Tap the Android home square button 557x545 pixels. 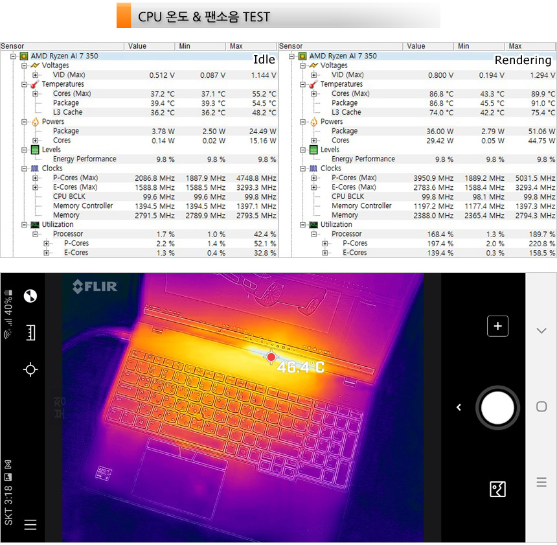pos(541,407)
